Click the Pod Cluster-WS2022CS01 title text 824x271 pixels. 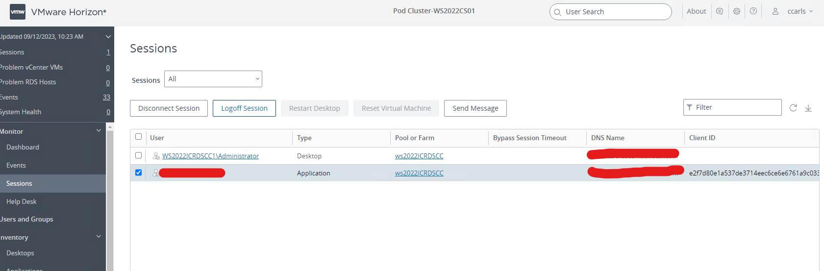[434, 11]
